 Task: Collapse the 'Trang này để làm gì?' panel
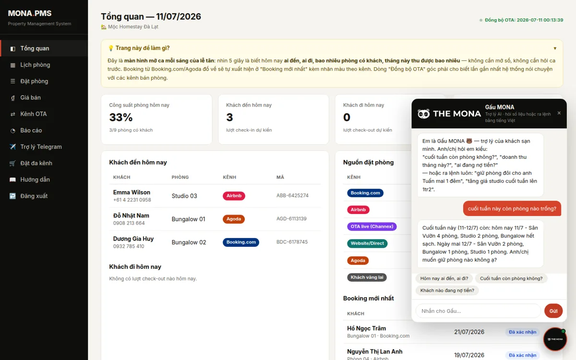[x=555, y=48]
